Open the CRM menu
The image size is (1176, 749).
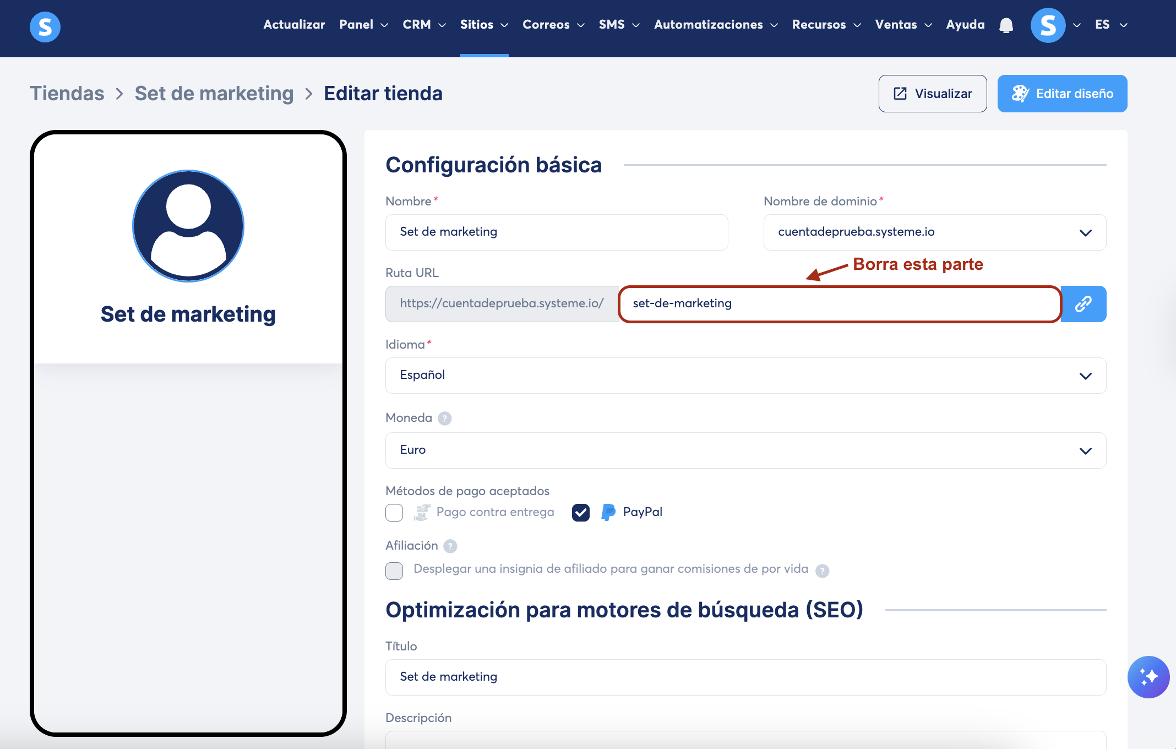pos(423,25)
